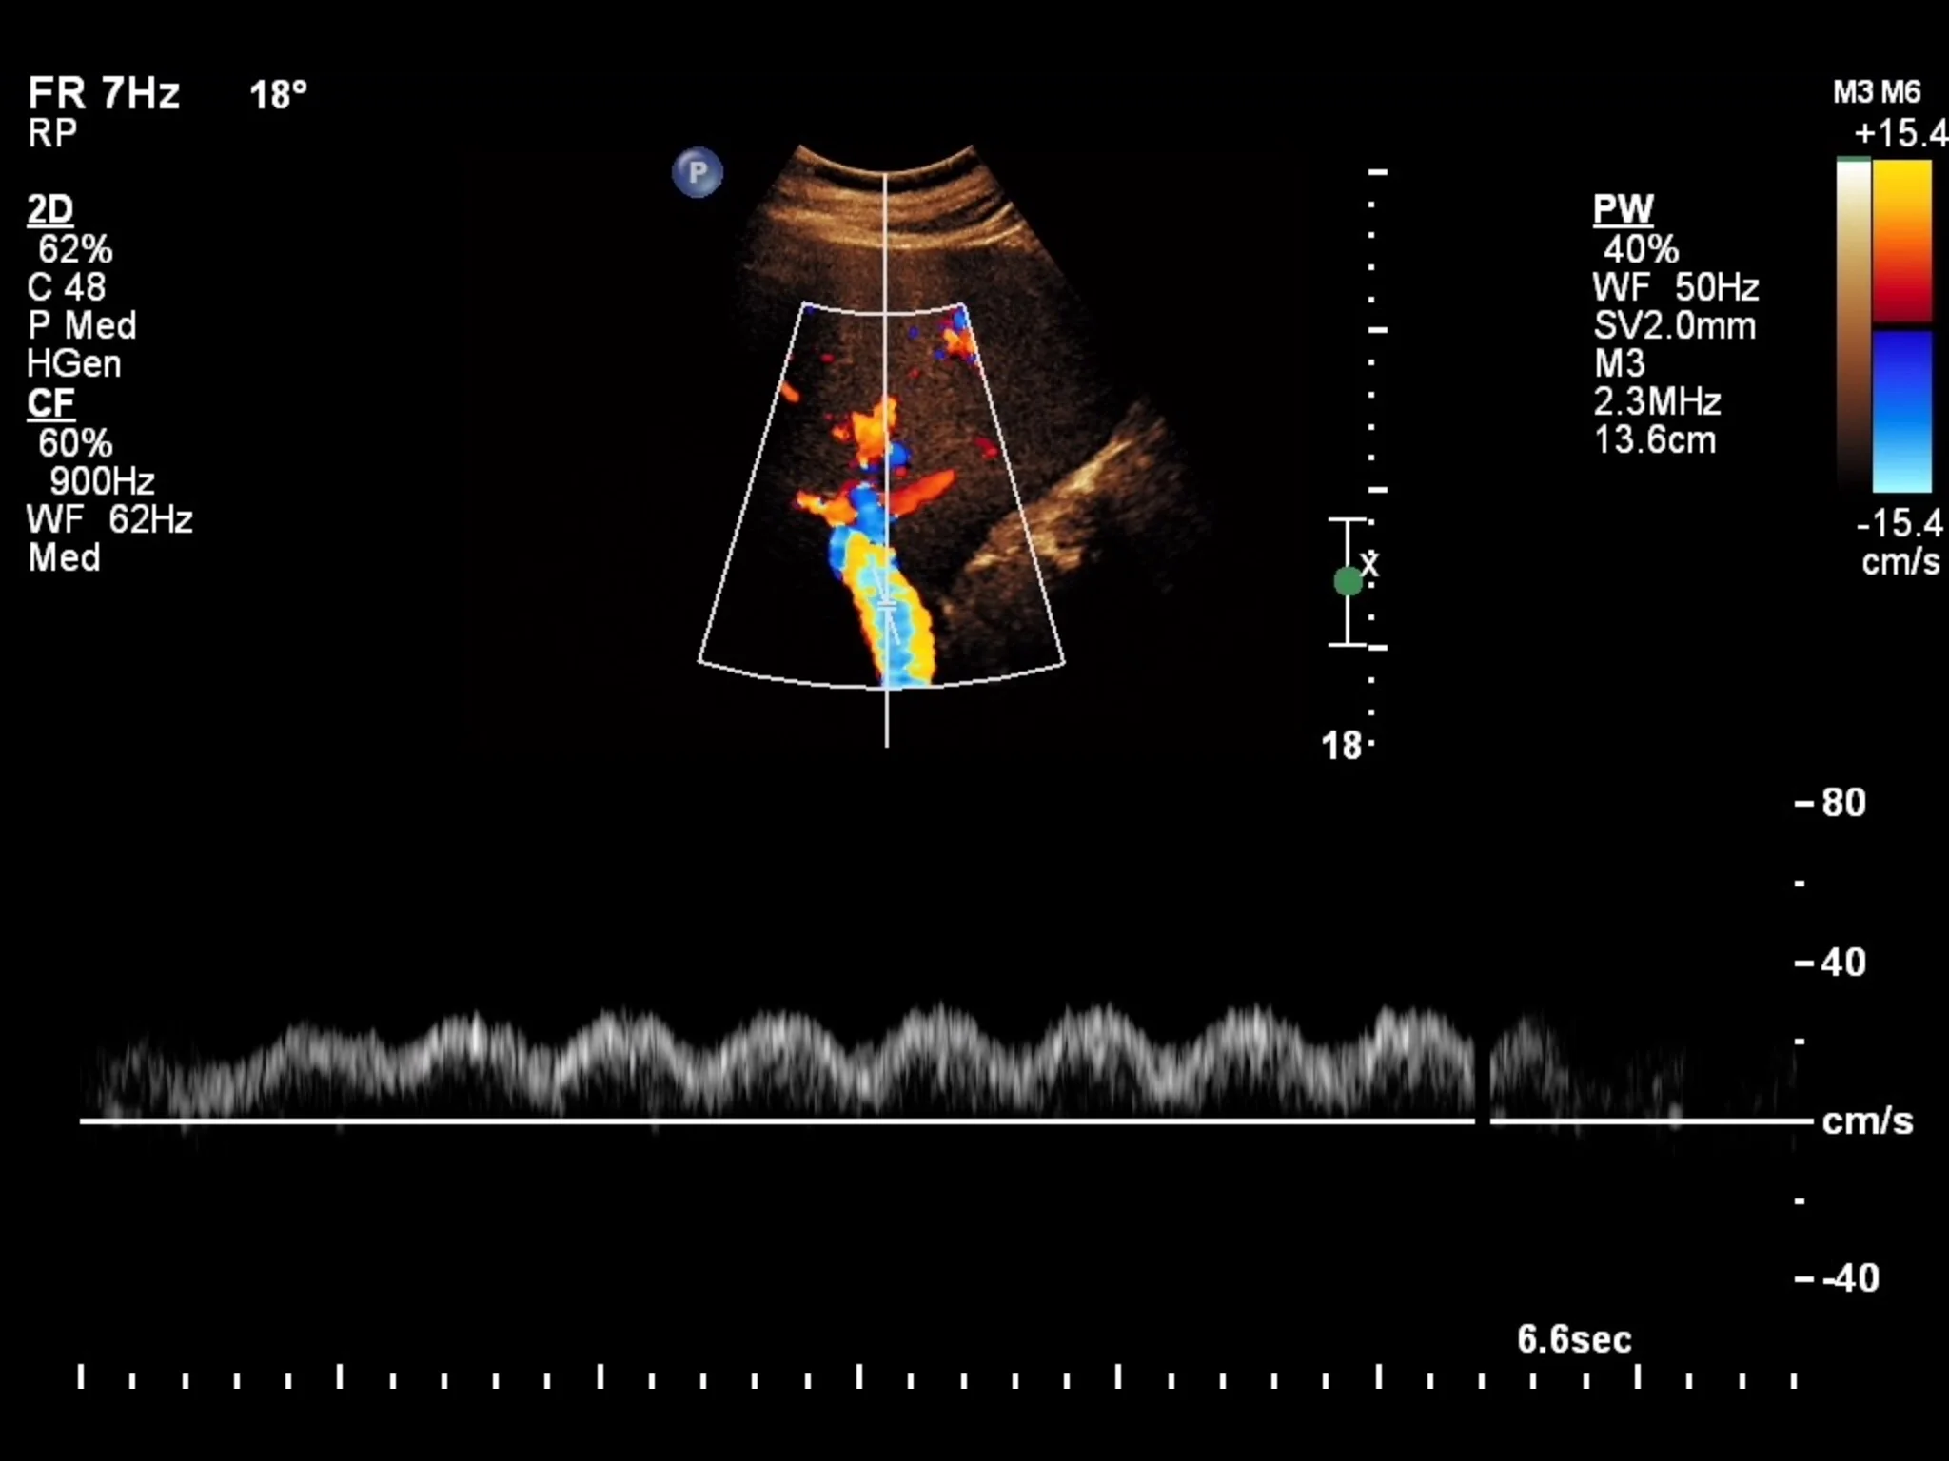The image size is (1949, 1461).
Task: Click the SV2.0mm sample volume setting
Action: coord(1674,325)
